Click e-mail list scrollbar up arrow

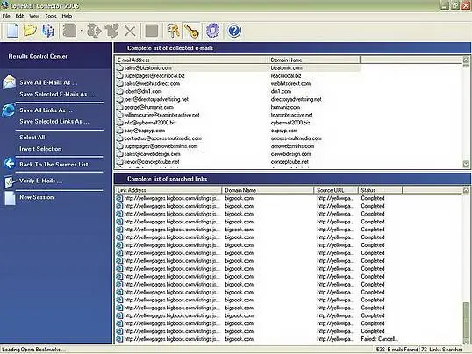click(466, 60)
